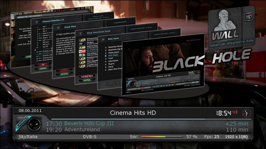Click current event 17:30 Beverly Hills Cop III
Image resolution: width=266 pixels, height=149 pixels.
click(x=80, y=123)
